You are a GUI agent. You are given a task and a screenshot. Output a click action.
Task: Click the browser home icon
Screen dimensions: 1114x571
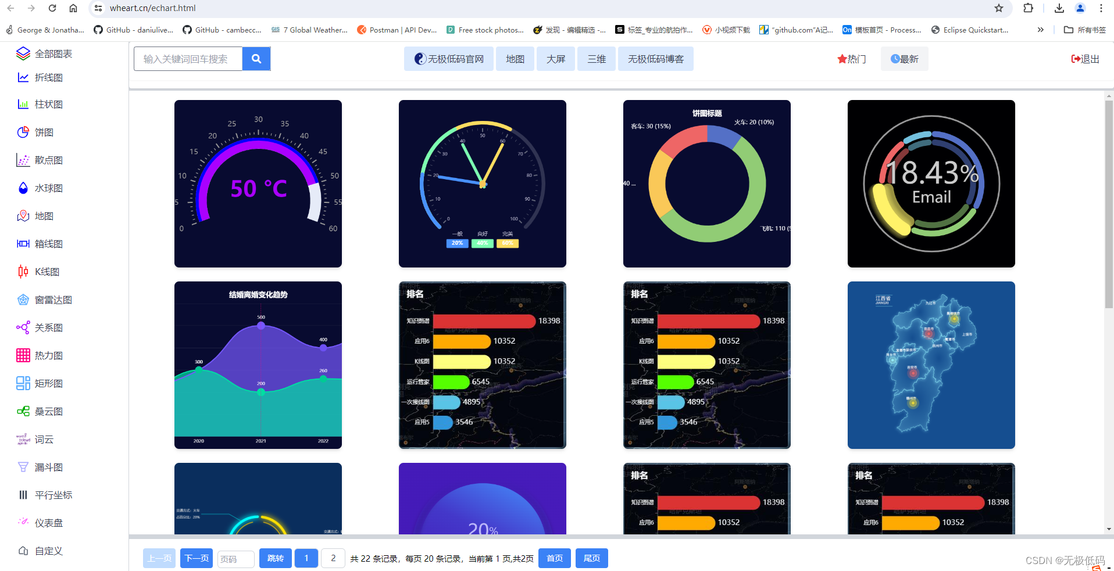click(73, 8)
